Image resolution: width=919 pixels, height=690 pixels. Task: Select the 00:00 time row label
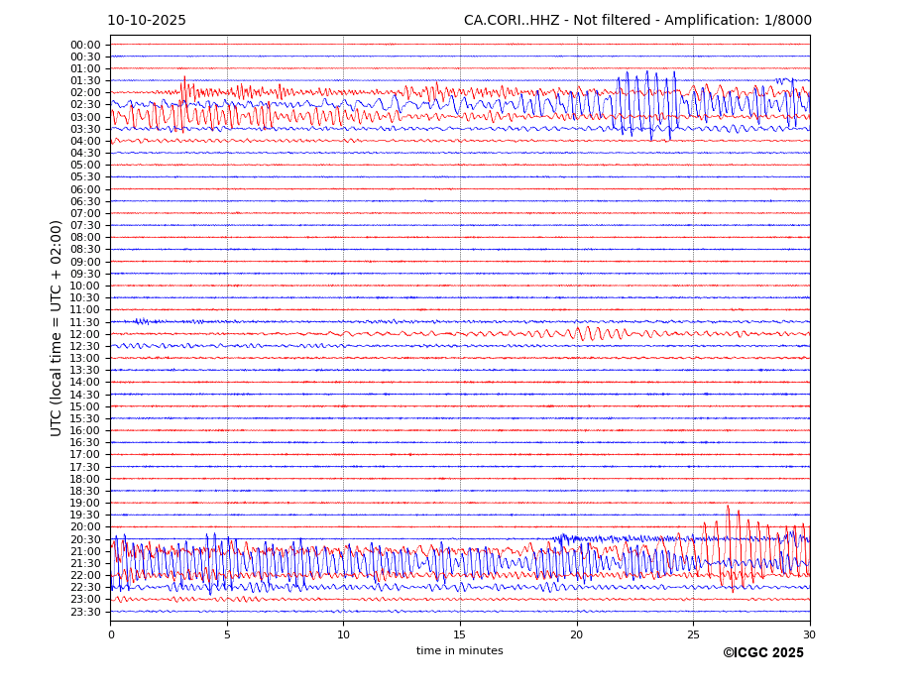point(85,45)
